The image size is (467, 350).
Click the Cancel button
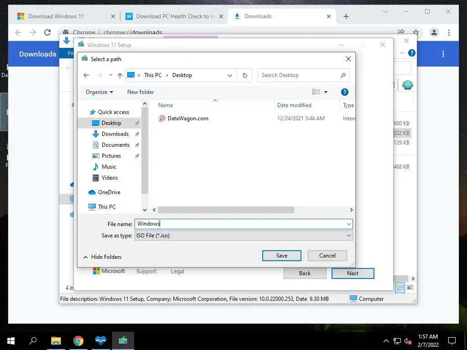pos(327,256)
